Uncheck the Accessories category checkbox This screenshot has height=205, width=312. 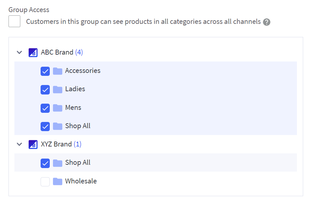pyautogui.click(x=45, y=71)
